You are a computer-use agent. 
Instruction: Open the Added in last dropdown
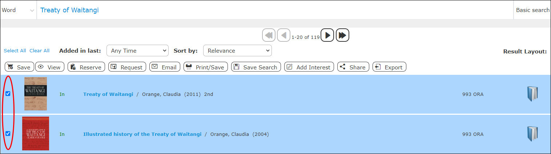[137, 51]
